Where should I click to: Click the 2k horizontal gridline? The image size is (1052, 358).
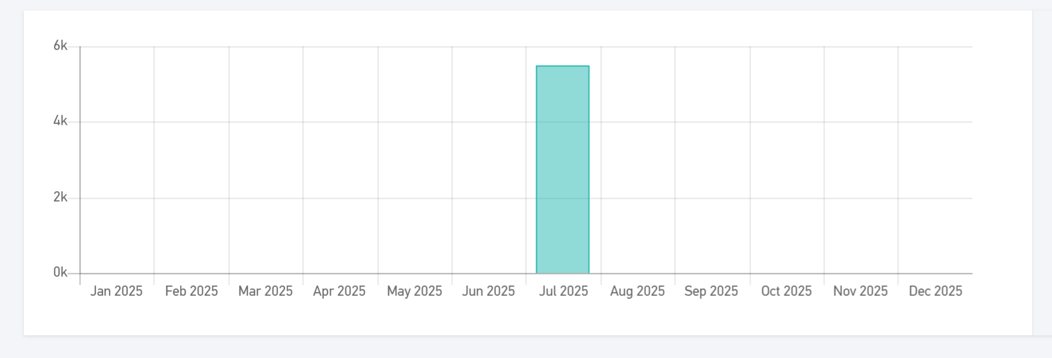click(x=358, y=198)
